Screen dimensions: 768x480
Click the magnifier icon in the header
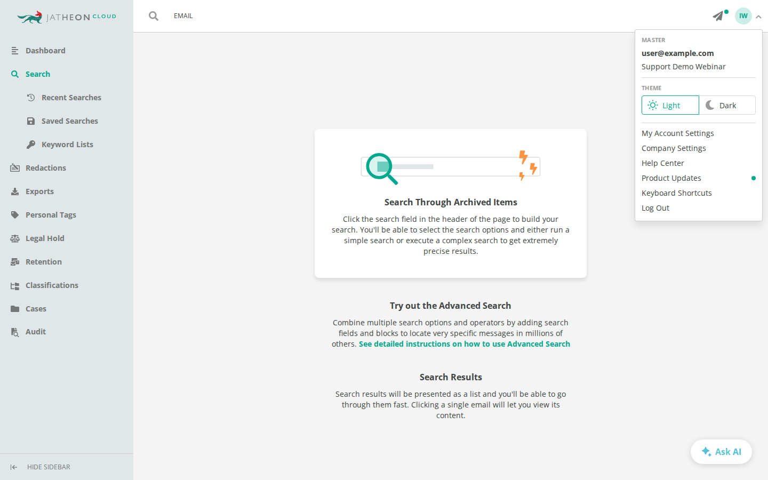pos(154,16)
